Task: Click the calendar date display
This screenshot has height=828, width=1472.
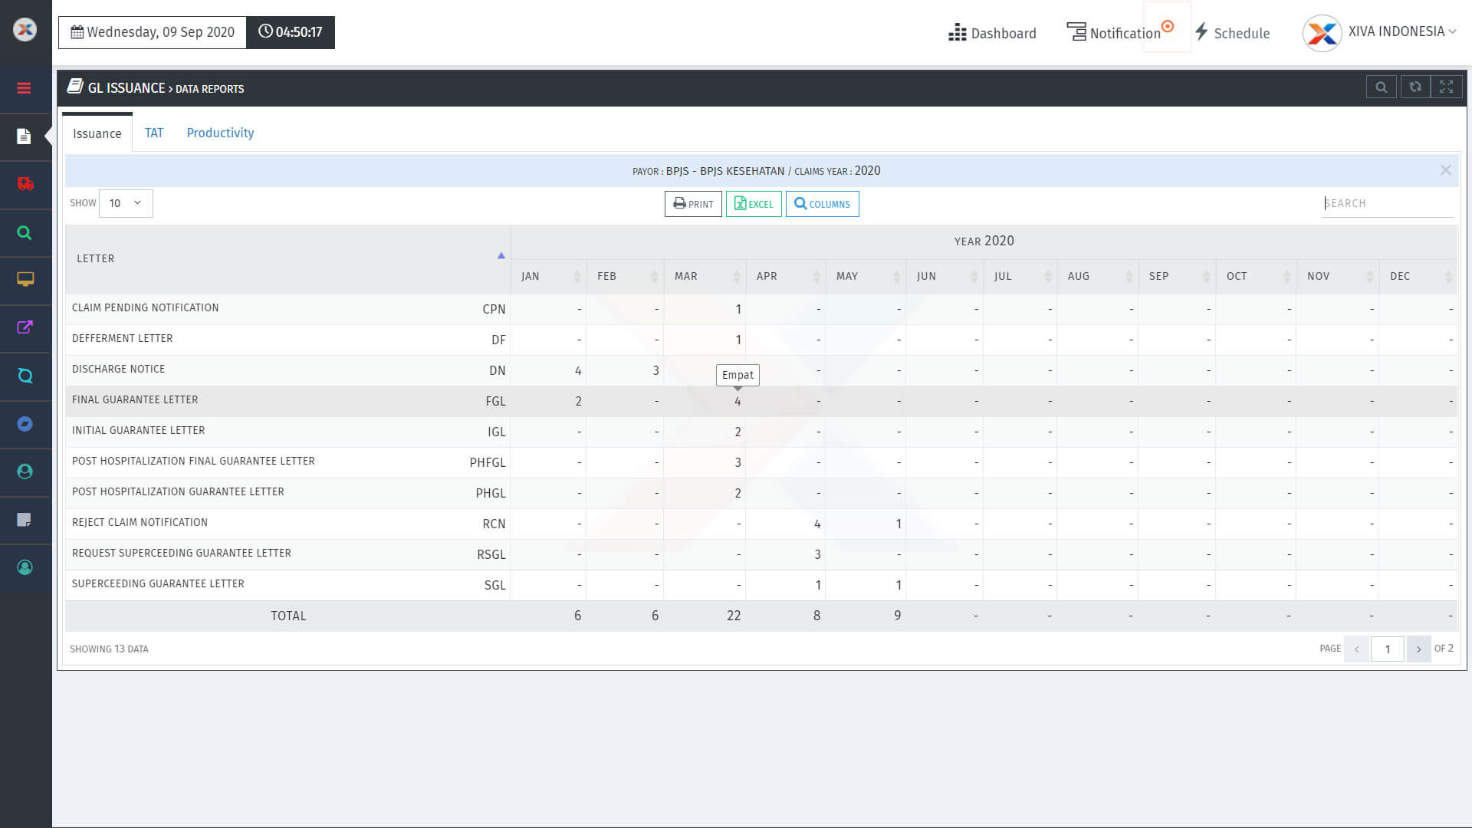Action: [x=153, y=32]
